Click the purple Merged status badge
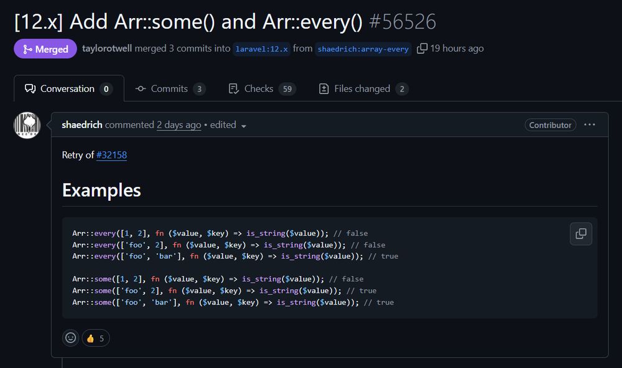The width and height of the screenshot is (622, 368). pyautogui.click(x=45, y=48)
